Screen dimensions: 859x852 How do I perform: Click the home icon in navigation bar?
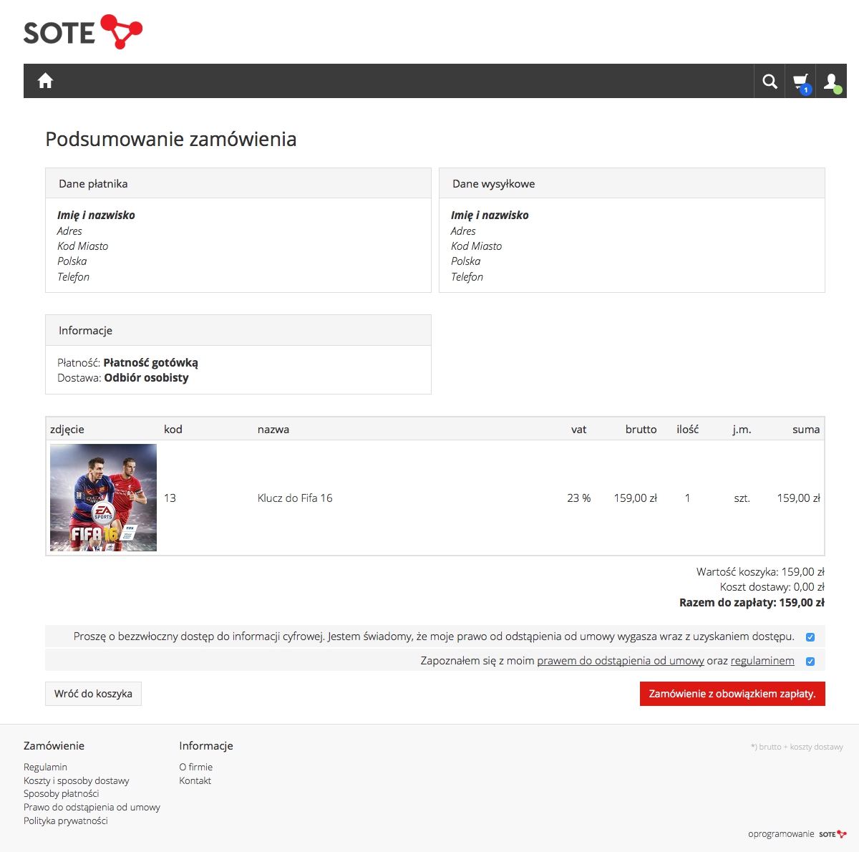point(45,81)
